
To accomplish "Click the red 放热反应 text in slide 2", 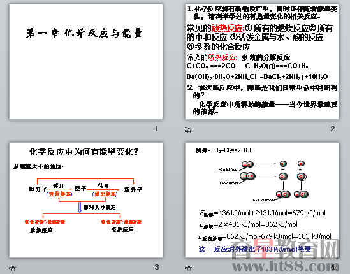I will 228,28.
